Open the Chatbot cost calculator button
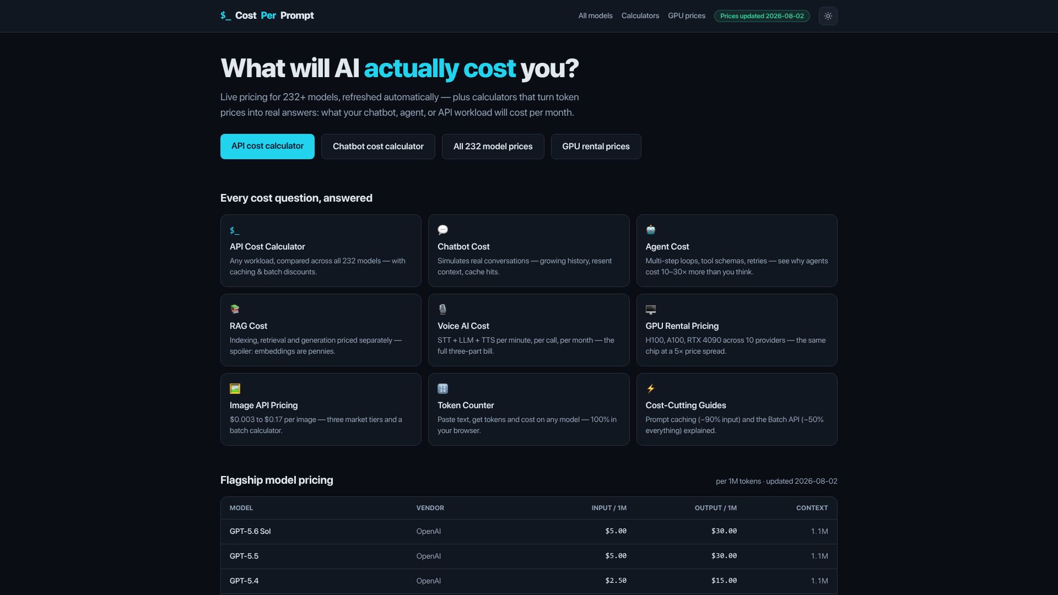 pyautogui.click(x=378, y=147)
